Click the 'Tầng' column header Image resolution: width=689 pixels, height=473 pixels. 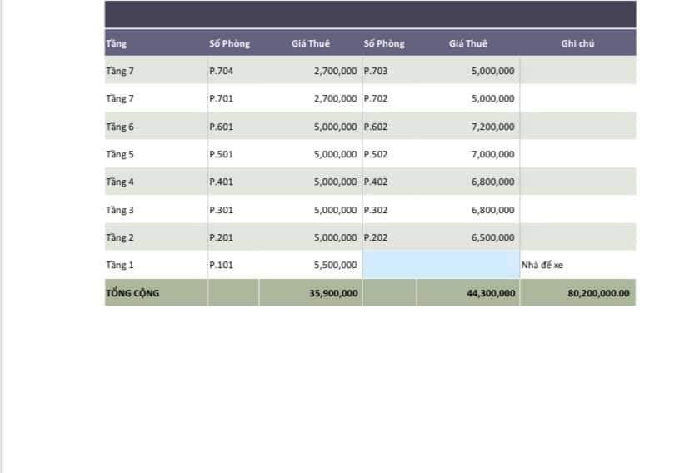117,43
